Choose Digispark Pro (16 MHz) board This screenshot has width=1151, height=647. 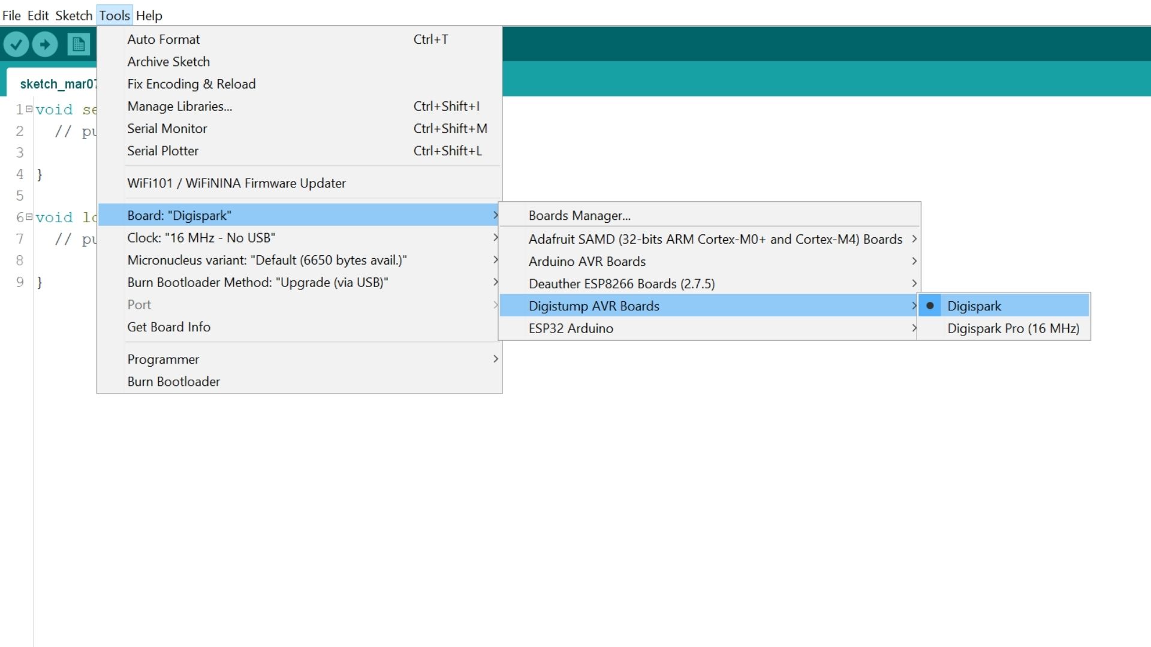(x=1004, y=328)
